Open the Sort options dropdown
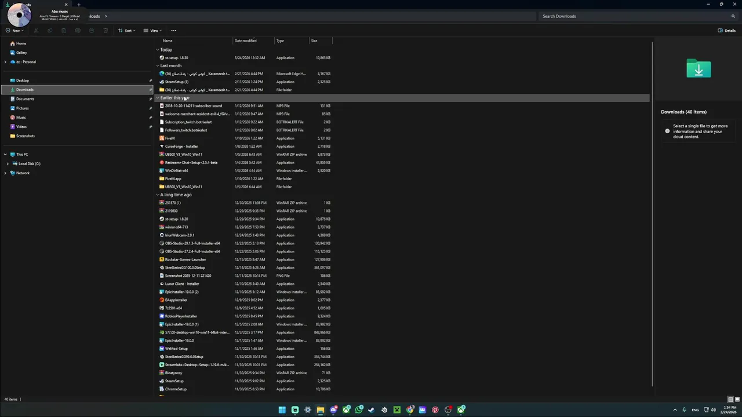The height and width of the screenshot is (417, 742). pos(126,31)
